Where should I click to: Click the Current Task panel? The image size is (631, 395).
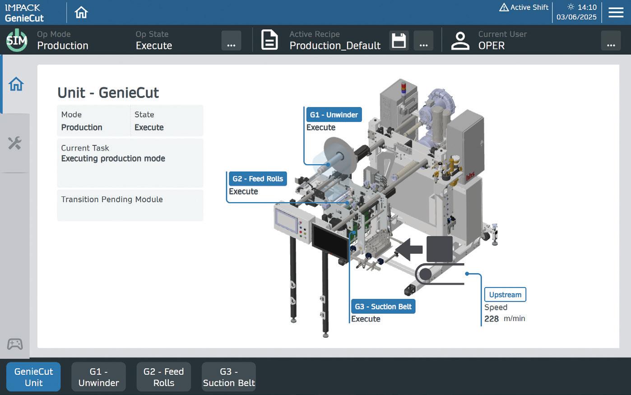(130, 163)
